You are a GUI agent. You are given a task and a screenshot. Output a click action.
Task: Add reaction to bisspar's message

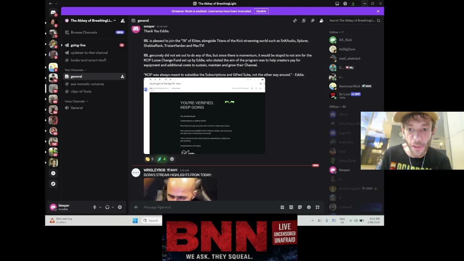[x=172, y=159]
